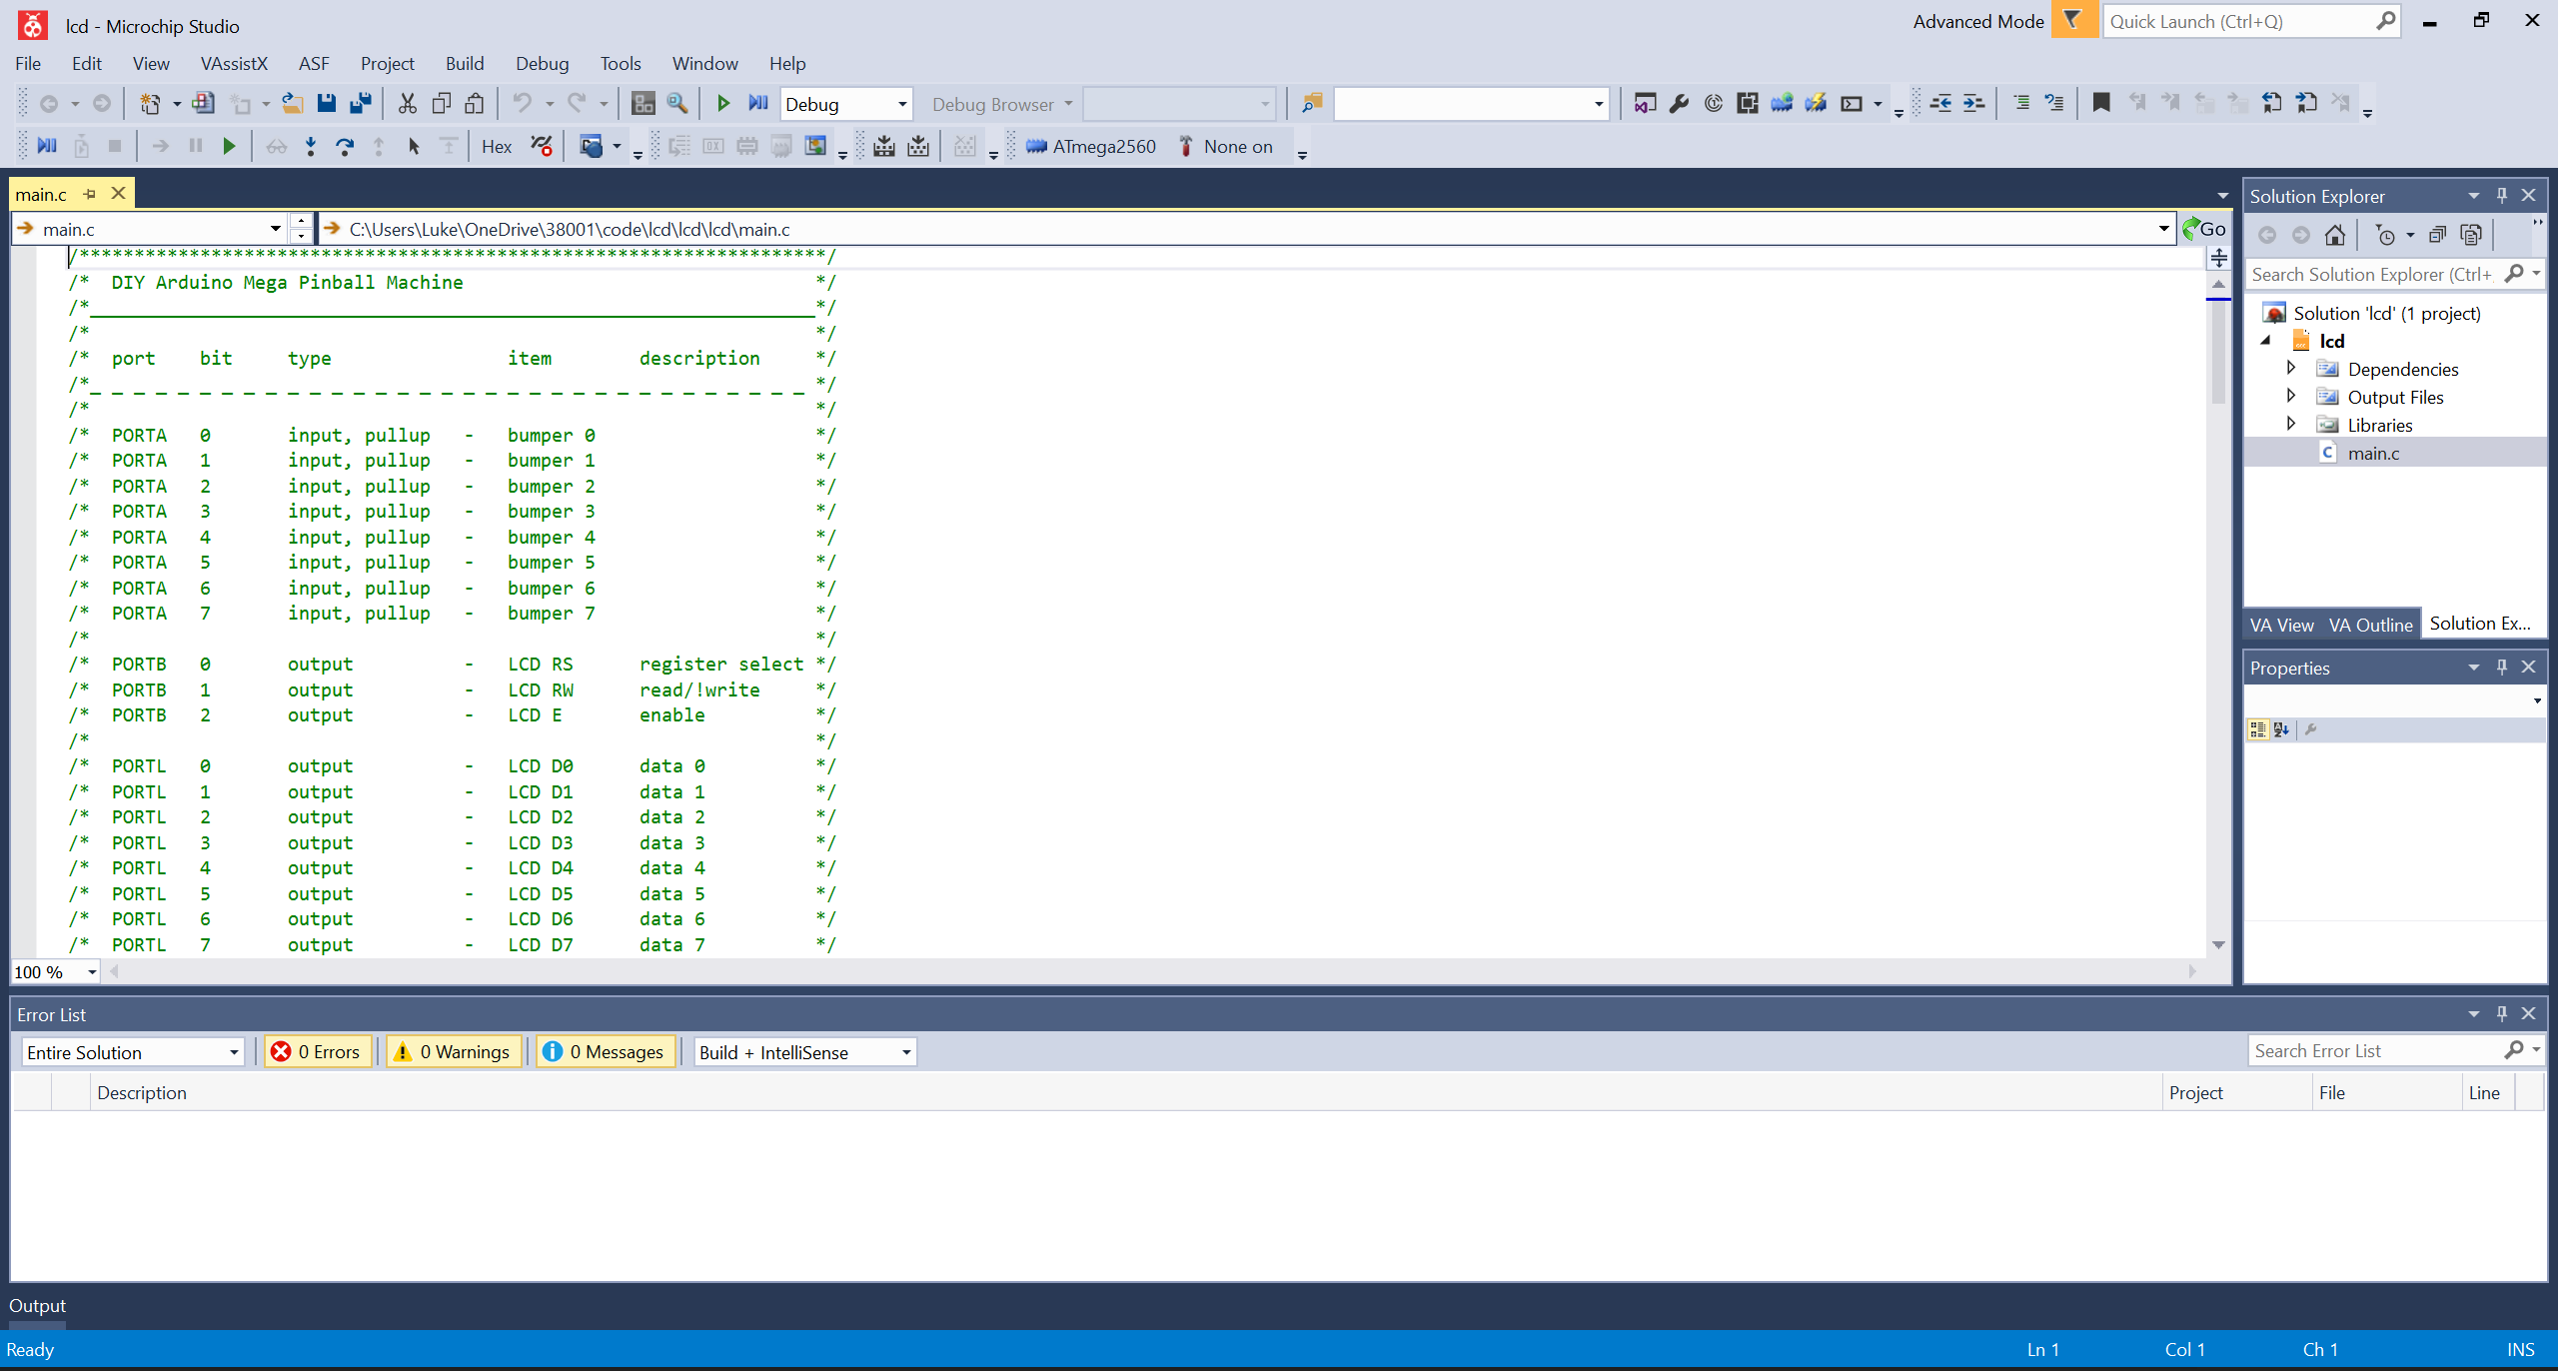The image size is (2558, 1371).
Task: Open the Build + IntelliSense dropdown
Action: click(905, 1052)
